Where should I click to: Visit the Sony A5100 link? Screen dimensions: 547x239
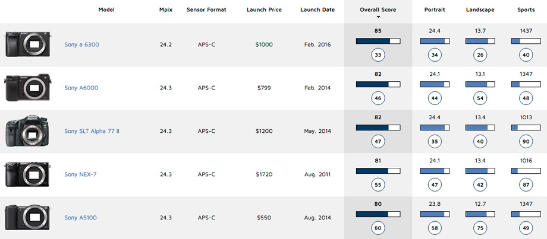(x=81, y=218)
